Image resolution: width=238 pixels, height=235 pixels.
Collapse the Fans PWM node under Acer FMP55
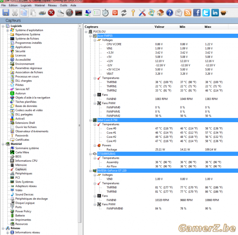(x=95, y=103)
